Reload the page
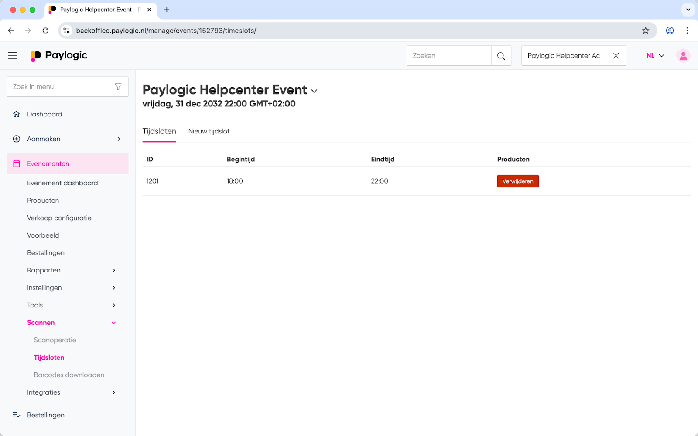The image size is (698, 436). [x=45, y=31]
